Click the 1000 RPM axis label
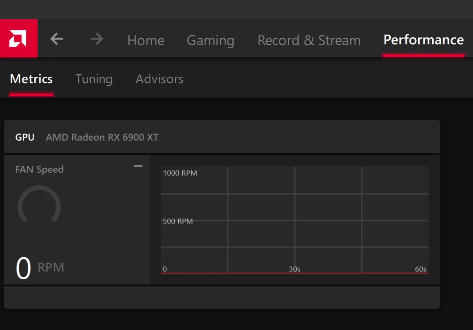The height and width of the screenshot is (330, 473). coord(180,173)
